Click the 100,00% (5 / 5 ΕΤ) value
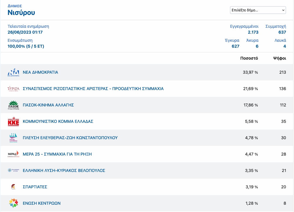294x212 pixels. coord(26,46)
